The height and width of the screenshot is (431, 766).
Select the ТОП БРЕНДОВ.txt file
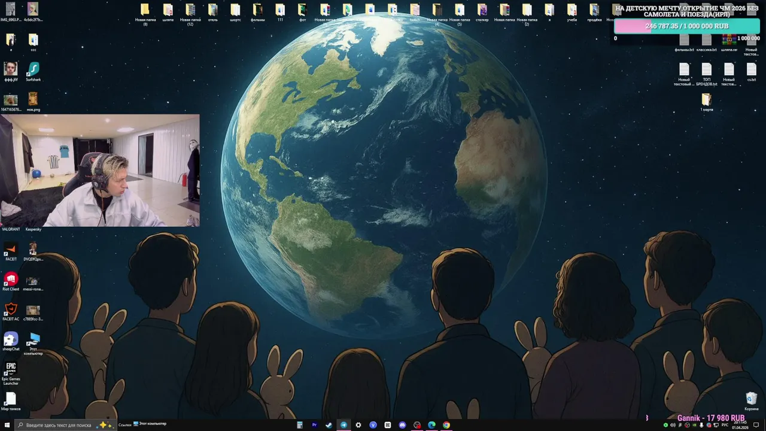707,74
